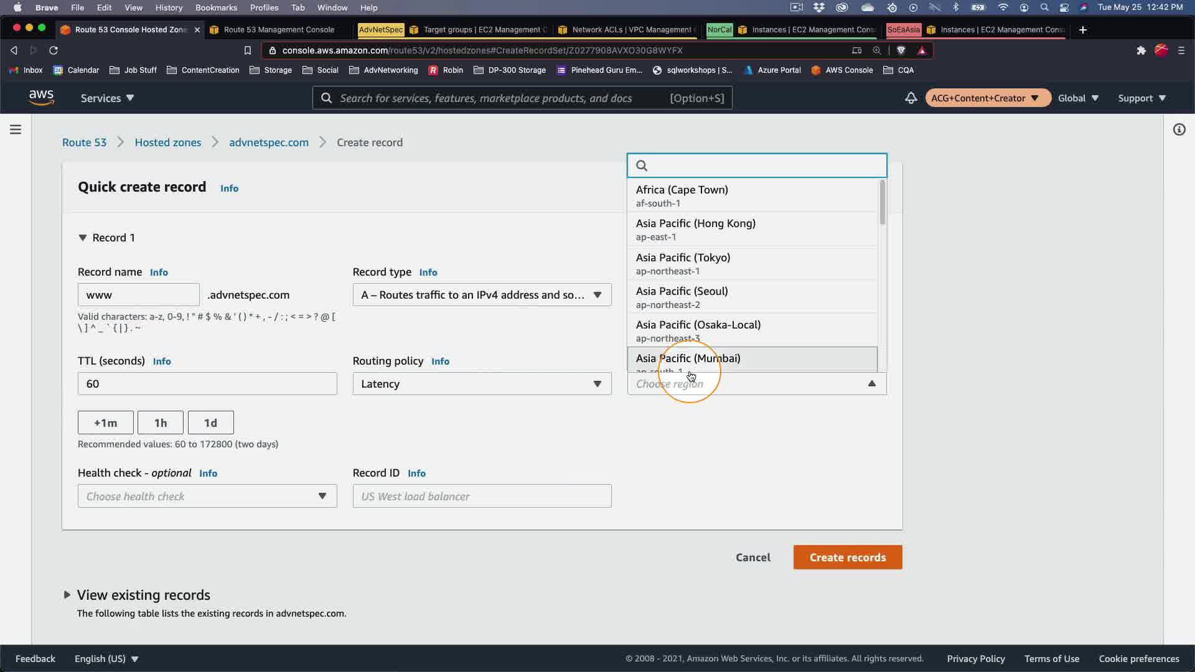Open the AWS notifications bell
This screenshot has width=1195, height=672.
(911, 98)
